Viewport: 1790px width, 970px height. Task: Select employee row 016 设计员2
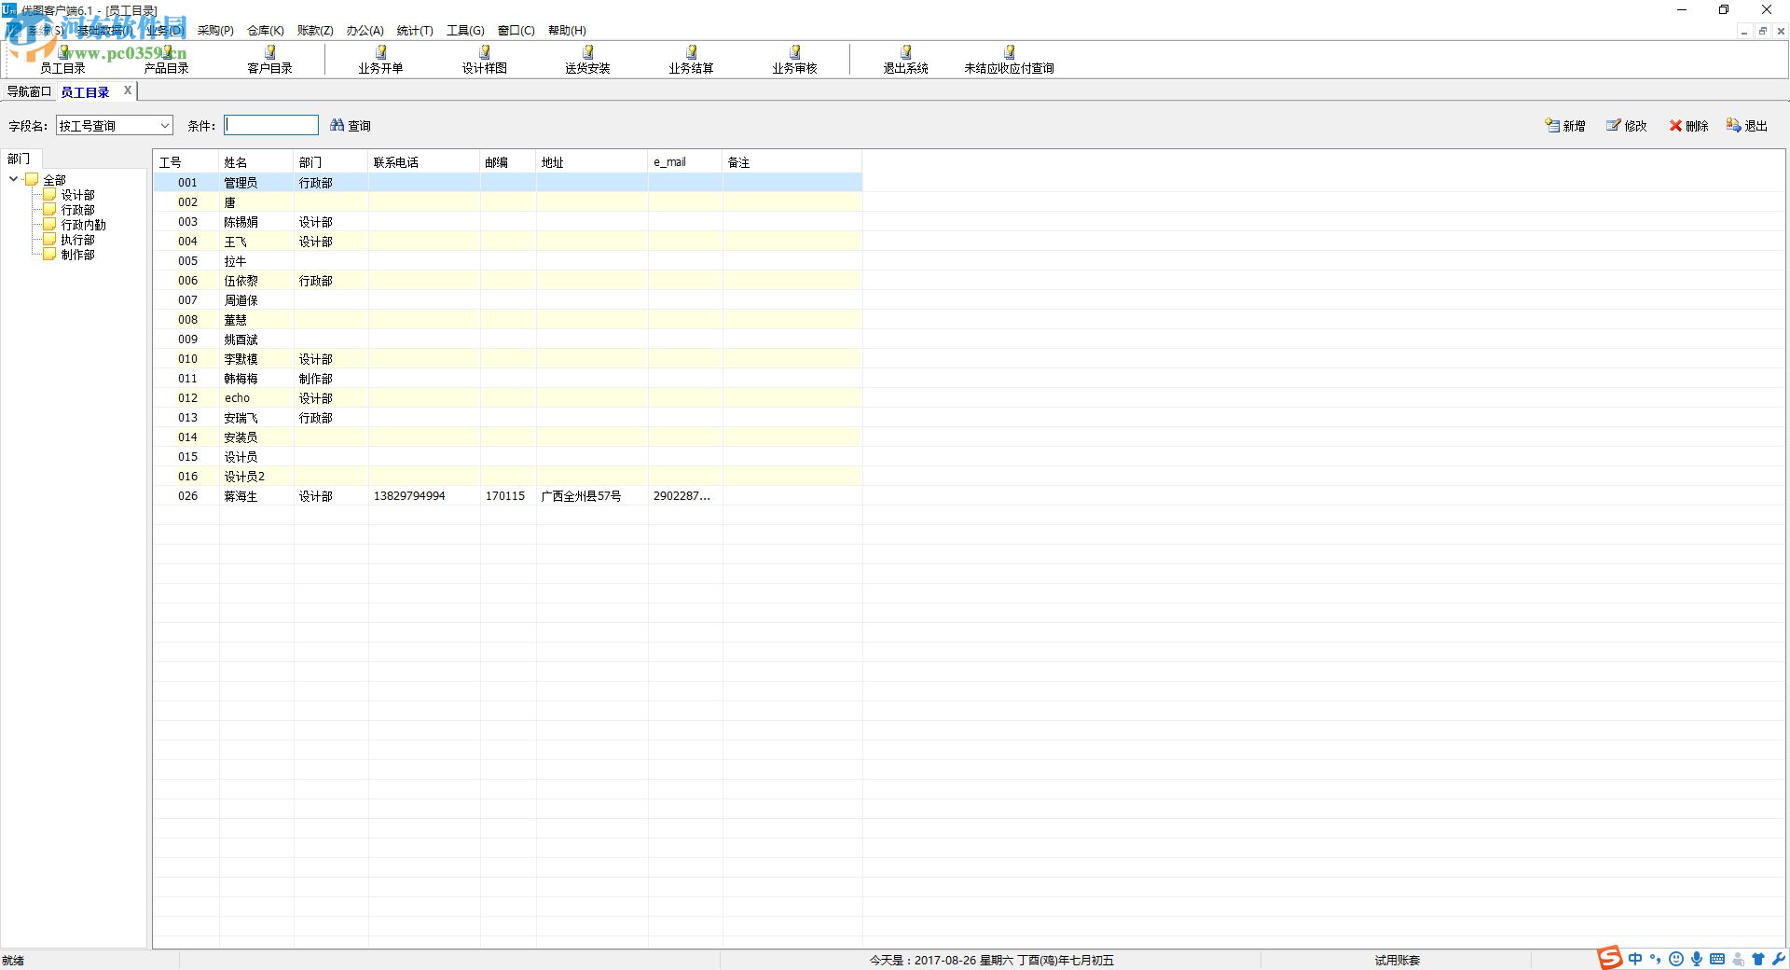[508, 477]
